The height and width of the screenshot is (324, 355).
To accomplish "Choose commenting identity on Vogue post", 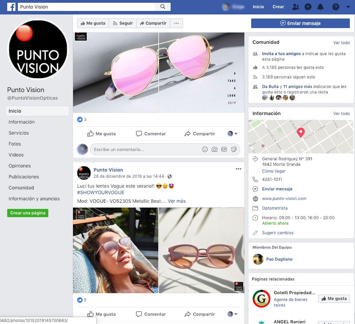I will point(232,314).
